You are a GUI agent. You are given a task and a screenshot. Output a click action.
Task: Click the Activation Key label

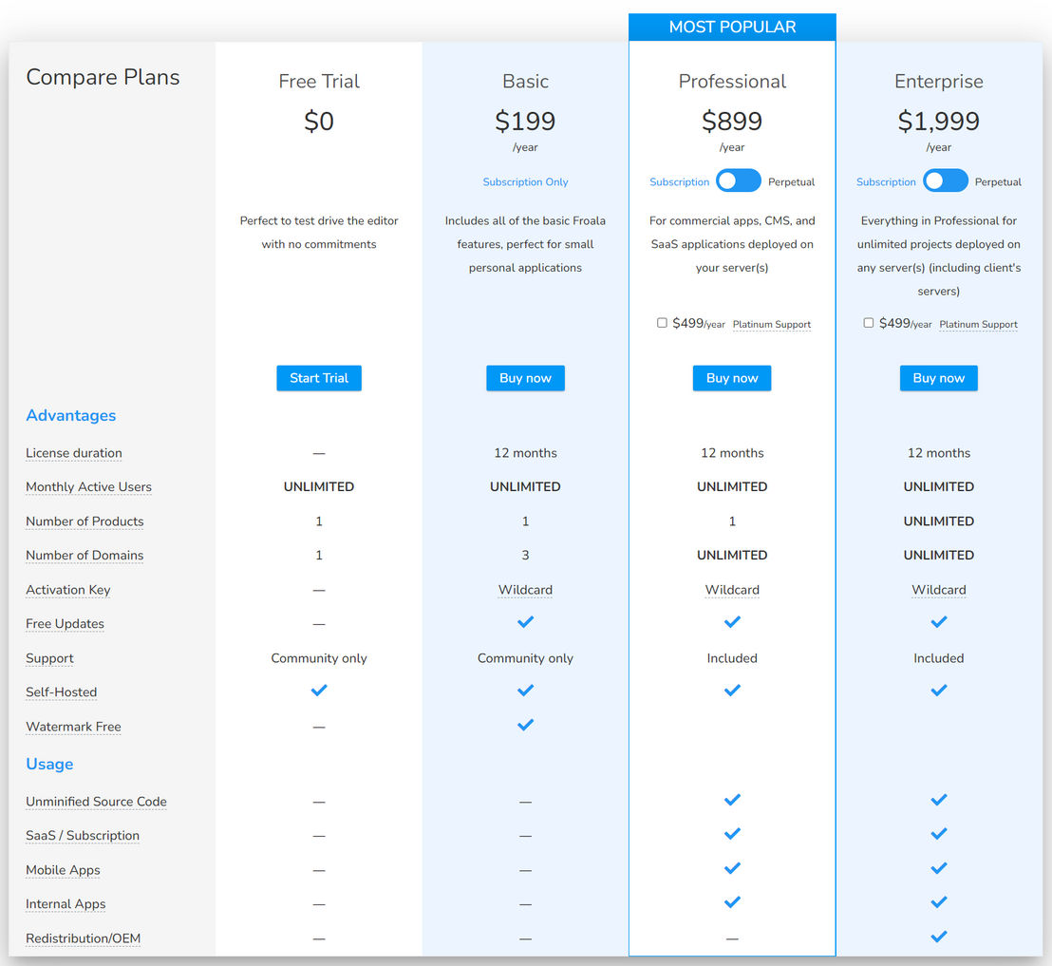click(x=67, y=590)
